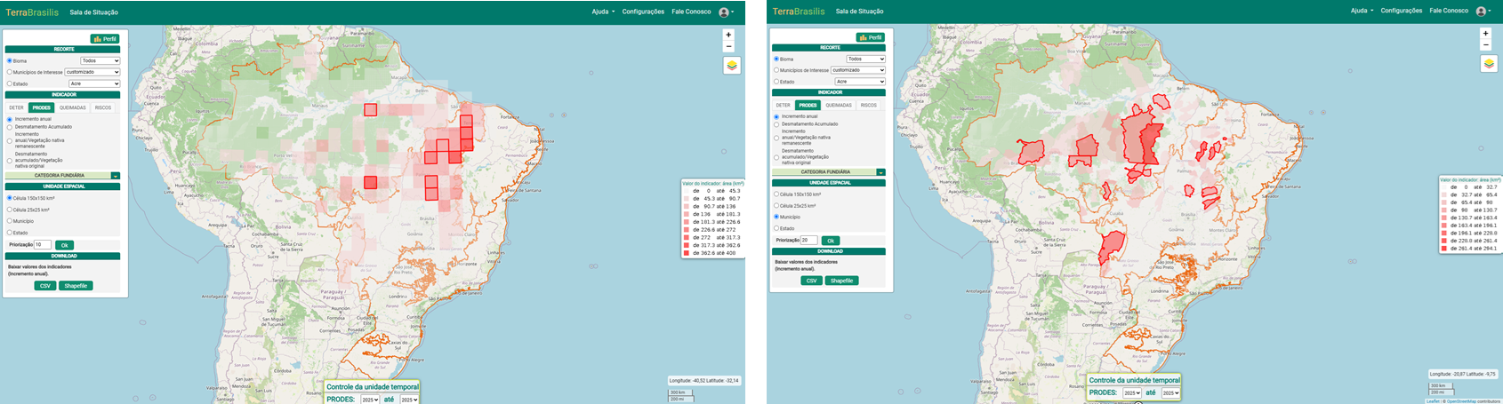Open Configurações in left header

coord(643,12)
